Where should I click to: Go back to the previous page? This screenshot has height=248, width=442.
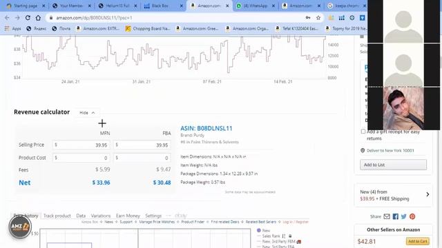pos(7,18)
